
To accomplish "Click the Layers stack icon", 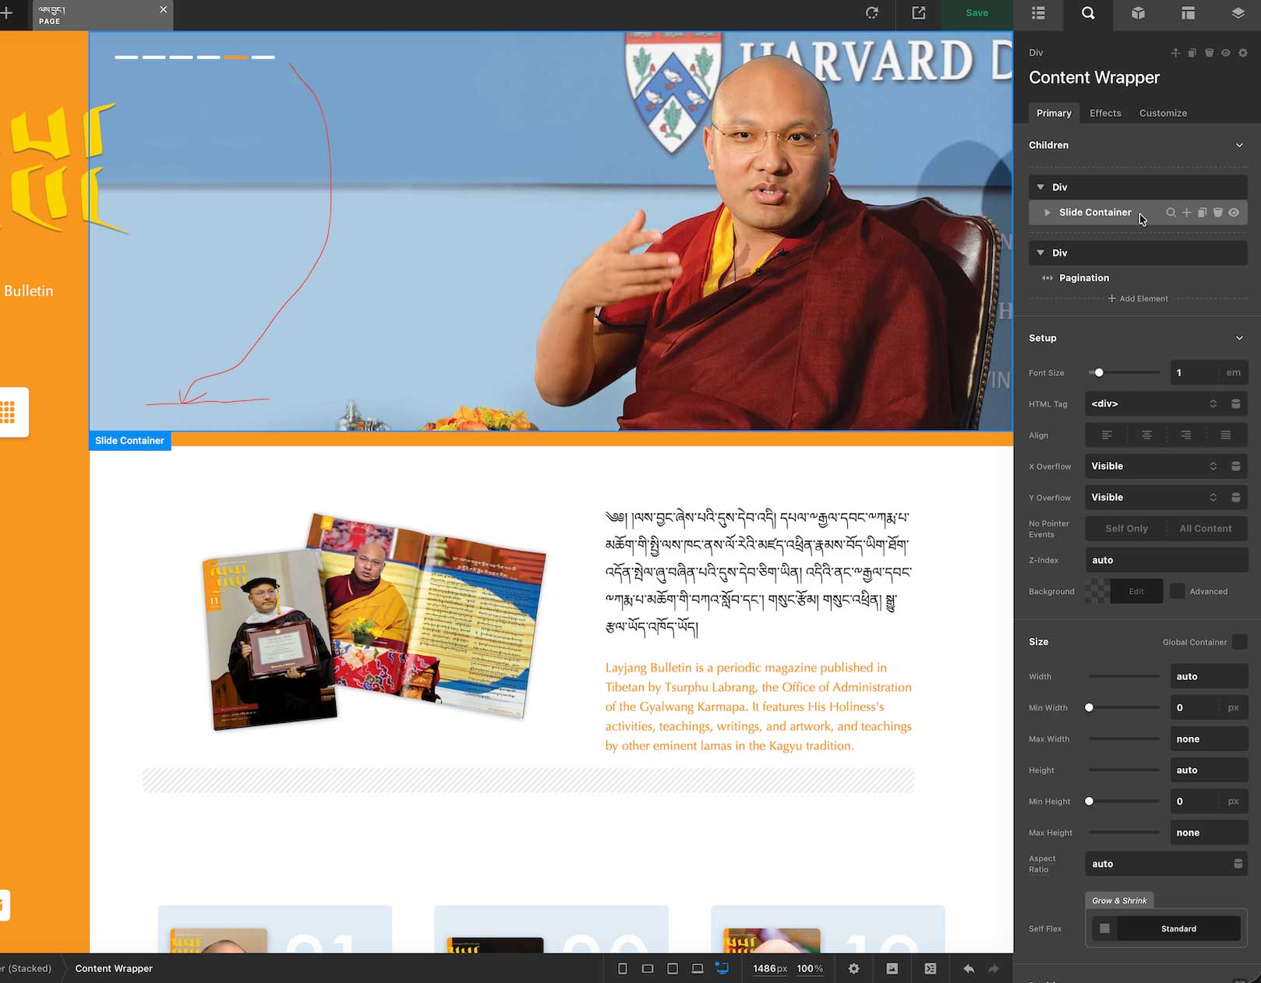I will [x=1238, y=13].
